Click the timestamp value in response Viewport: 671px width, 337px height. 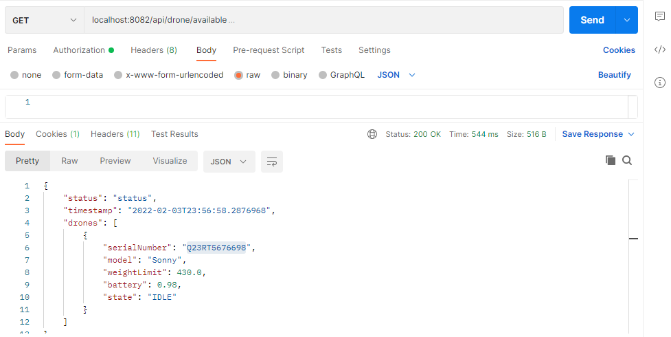point(199,210)
